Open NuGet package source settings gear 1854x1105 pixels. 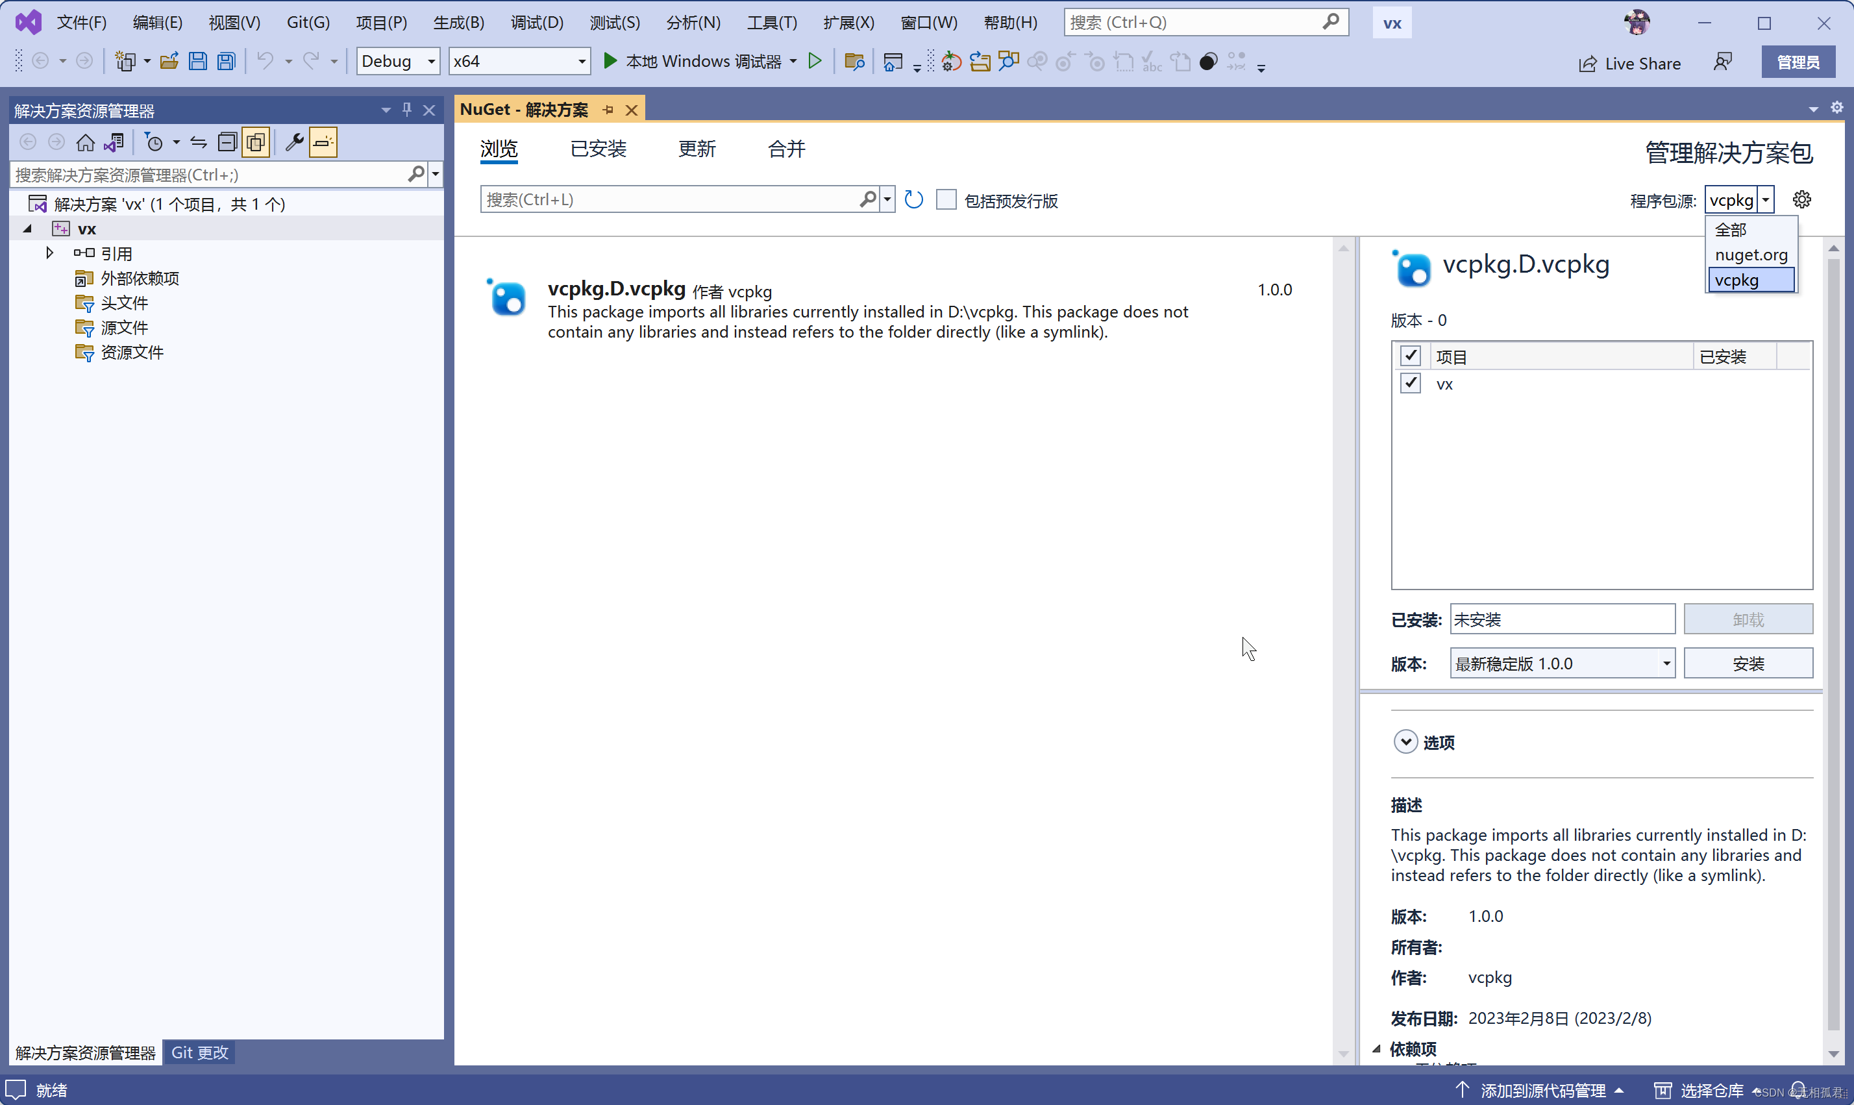(1801, 199)
